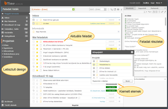Check off Srácoknak karácsonyi ajándék

pyautogui.click(x=34, y=56)
